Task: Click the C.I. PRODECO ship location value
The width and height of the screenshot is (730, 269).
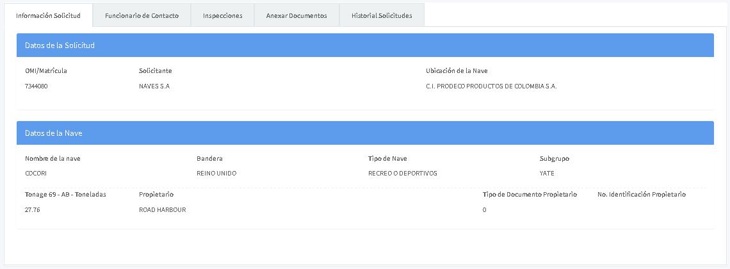Action: (491, 86)
